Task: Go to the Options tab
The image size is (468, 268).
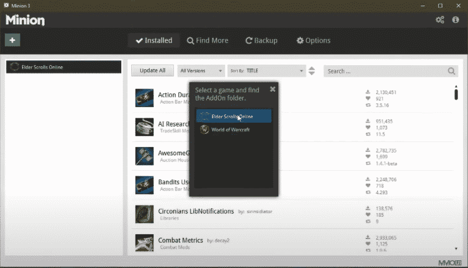Action: 313,40
